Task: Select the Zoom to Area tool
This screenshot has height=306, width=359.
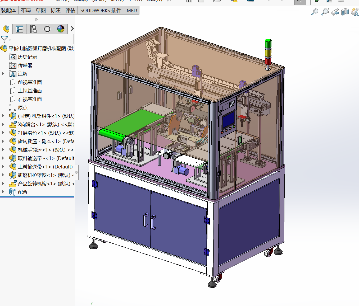Action: coord(325,12)
